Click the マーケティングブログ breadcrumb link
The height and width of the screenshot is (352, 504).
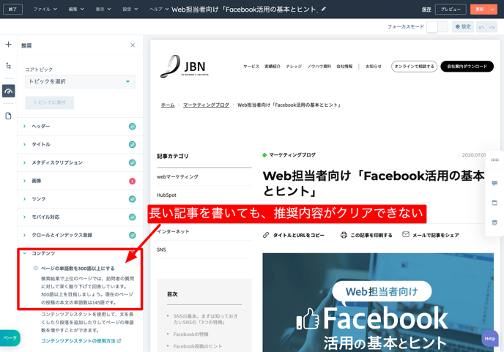coord(206,105)
